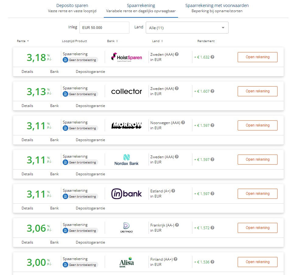Click the Nordax Bank logo
Image resolution: width=294 pixels, height=275 pixels.
[126, 159]
